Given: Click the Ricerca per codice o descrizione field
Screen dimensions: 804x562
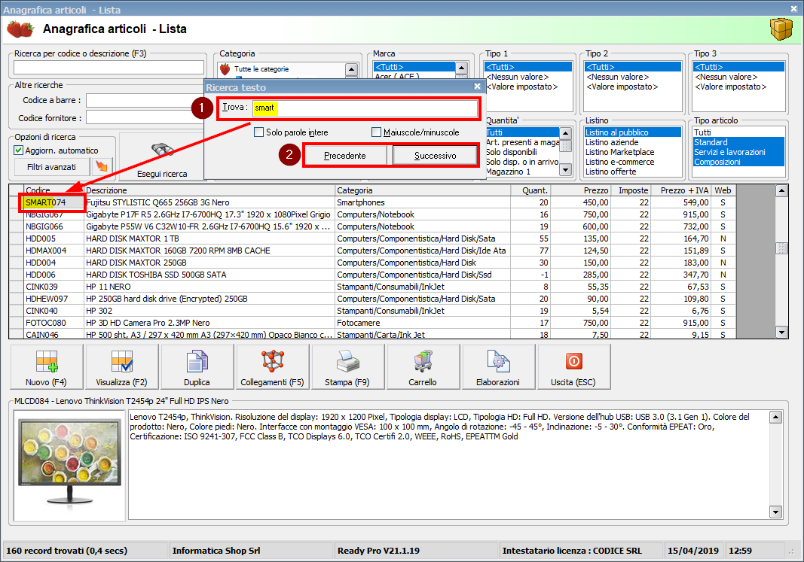Looking at the screenshot, I should (x=109, y=67).
